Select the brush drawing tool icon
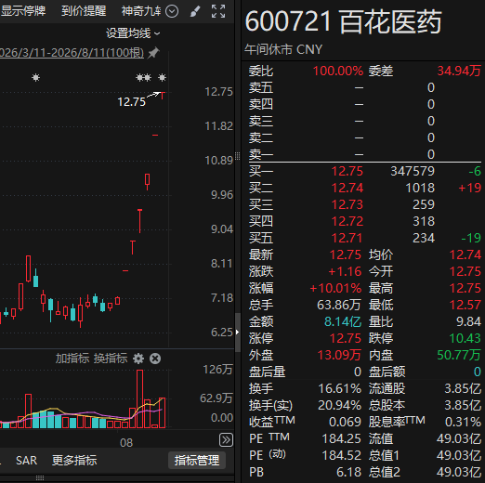The width and height of the screenshot is (485, 483). [x=195, y=11]
